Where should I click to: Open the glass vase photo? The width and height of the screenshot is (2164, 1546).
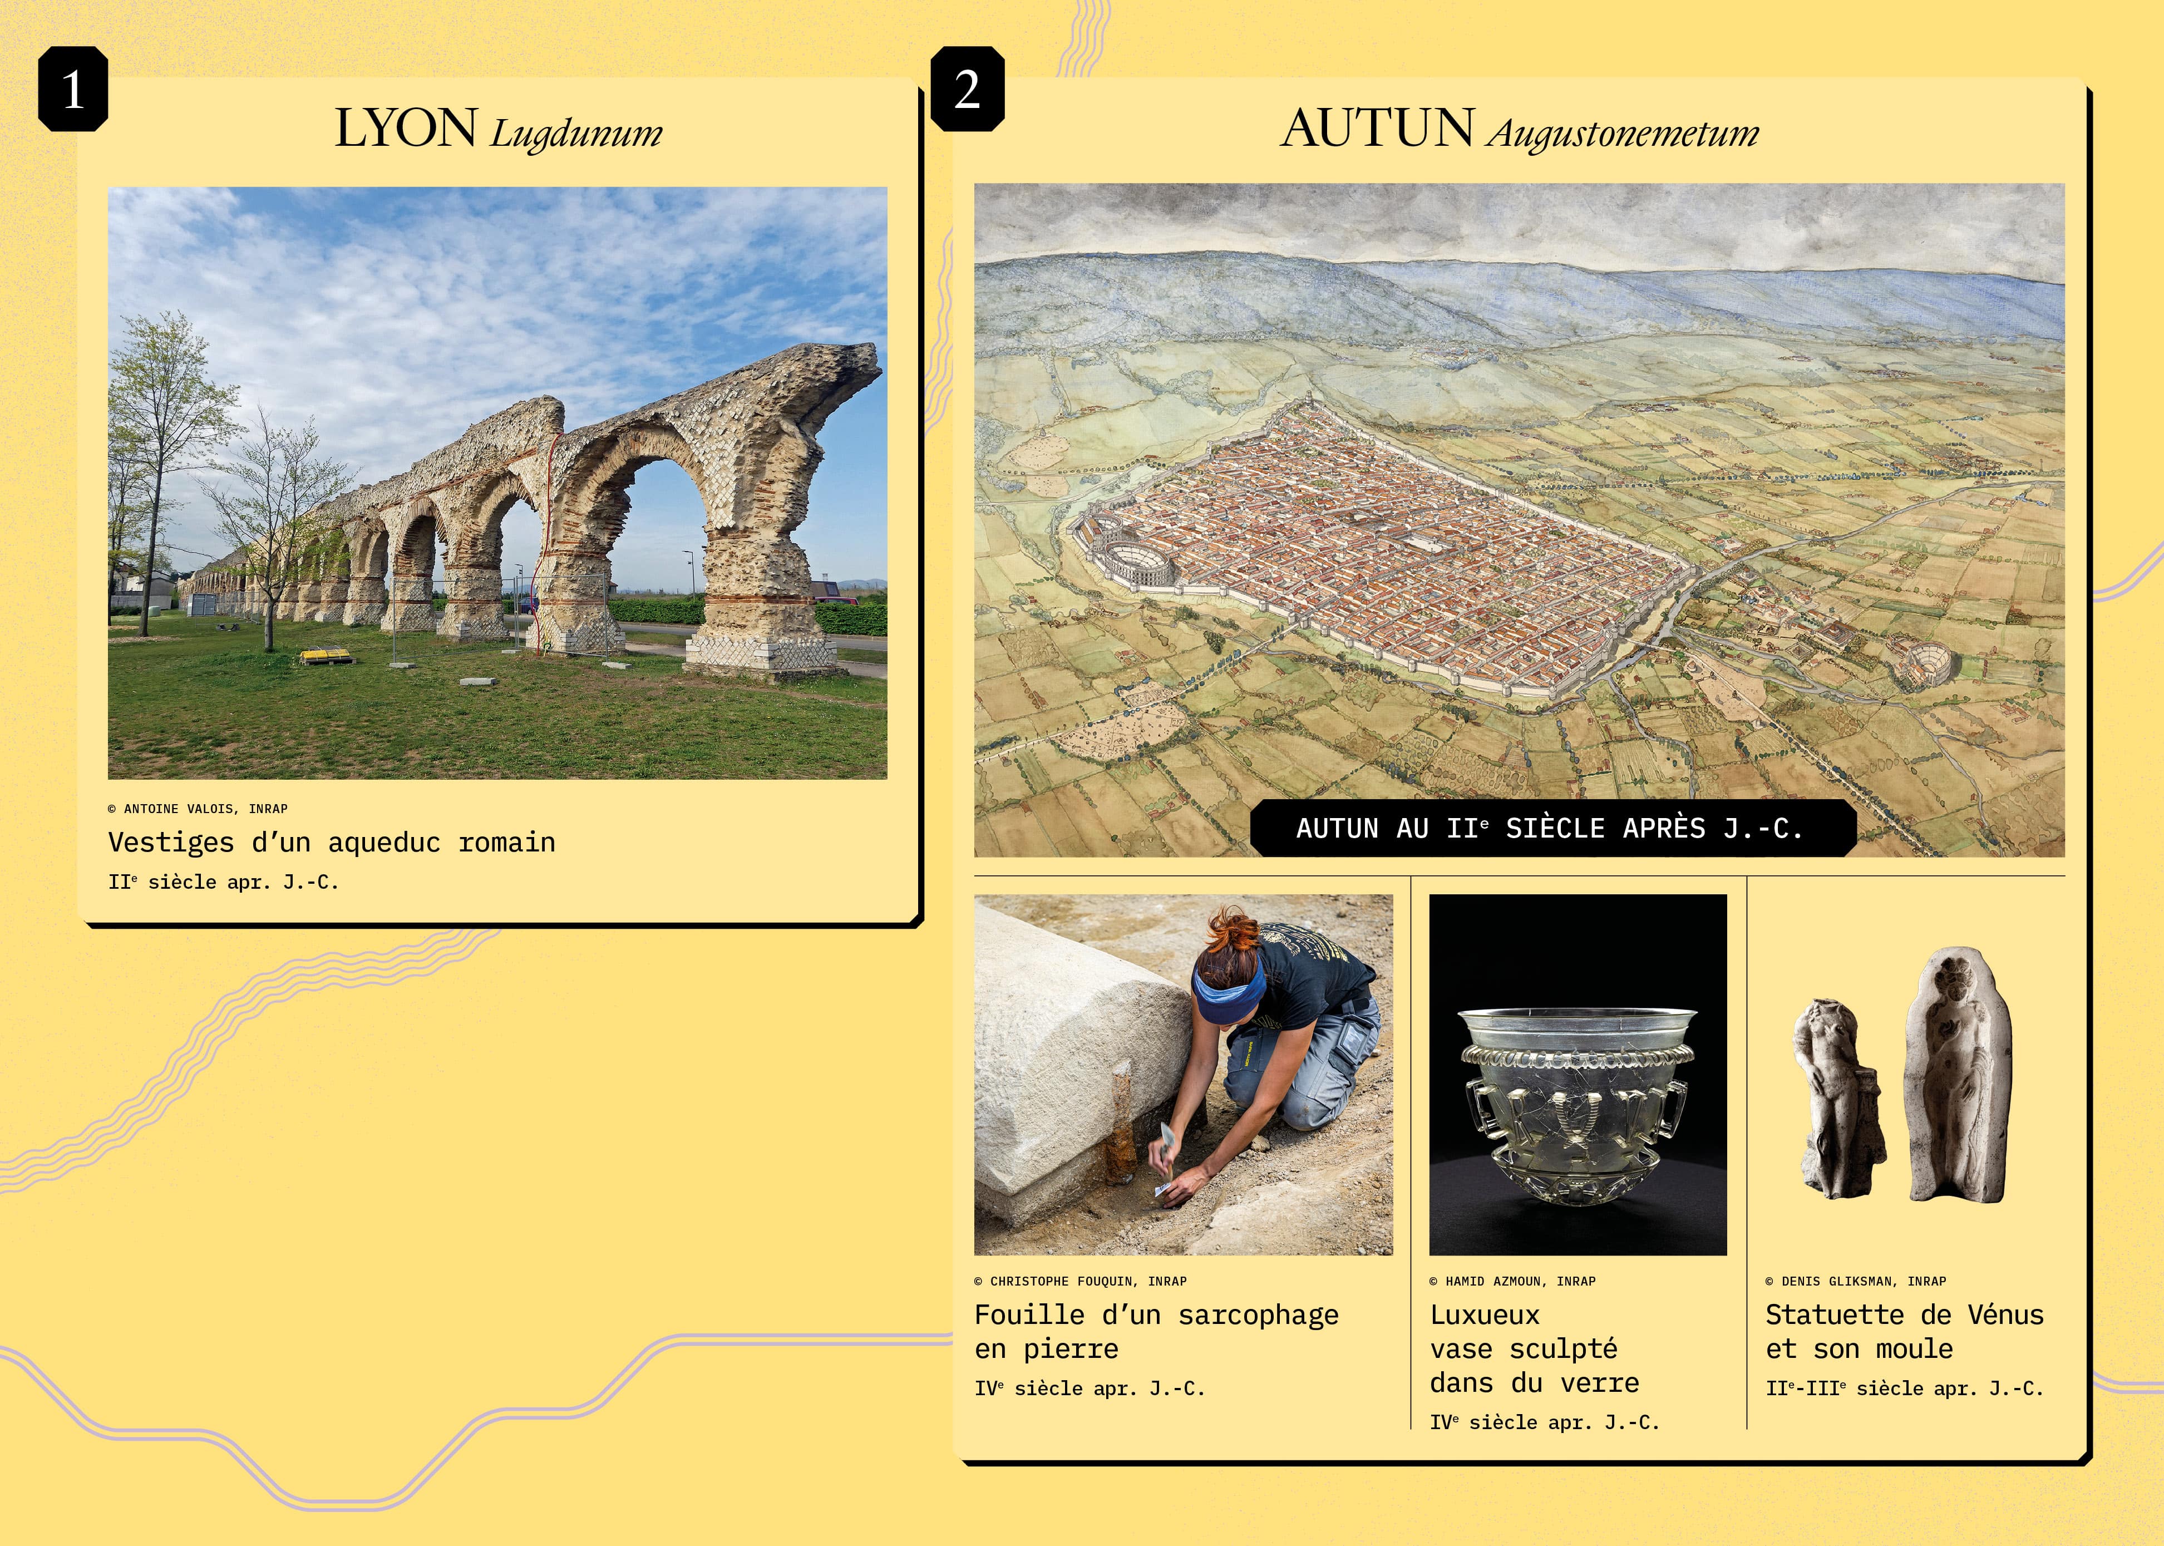(x=1578, y=1075)
